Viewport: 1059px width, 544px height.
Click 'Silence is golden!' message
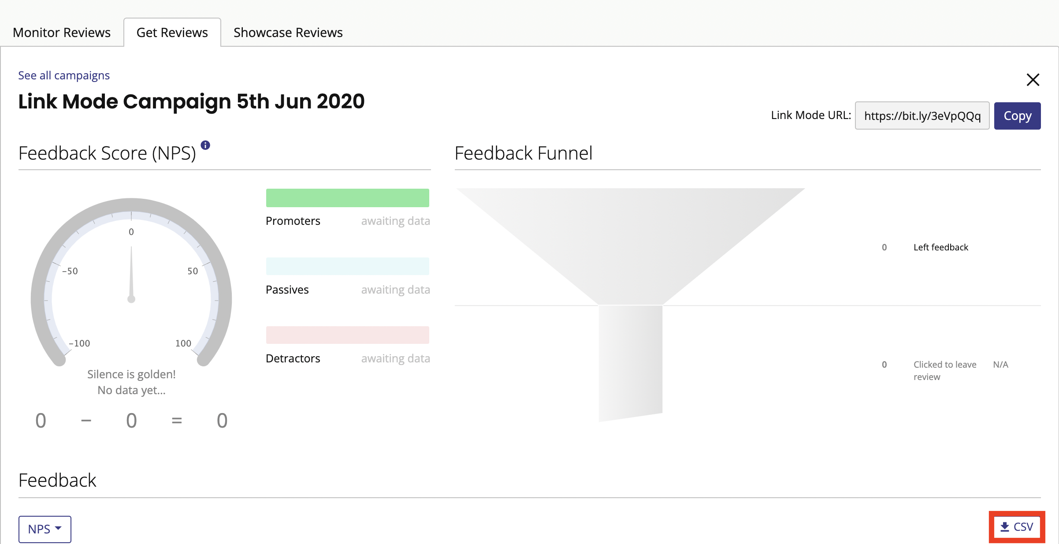[x=131, y=374]
